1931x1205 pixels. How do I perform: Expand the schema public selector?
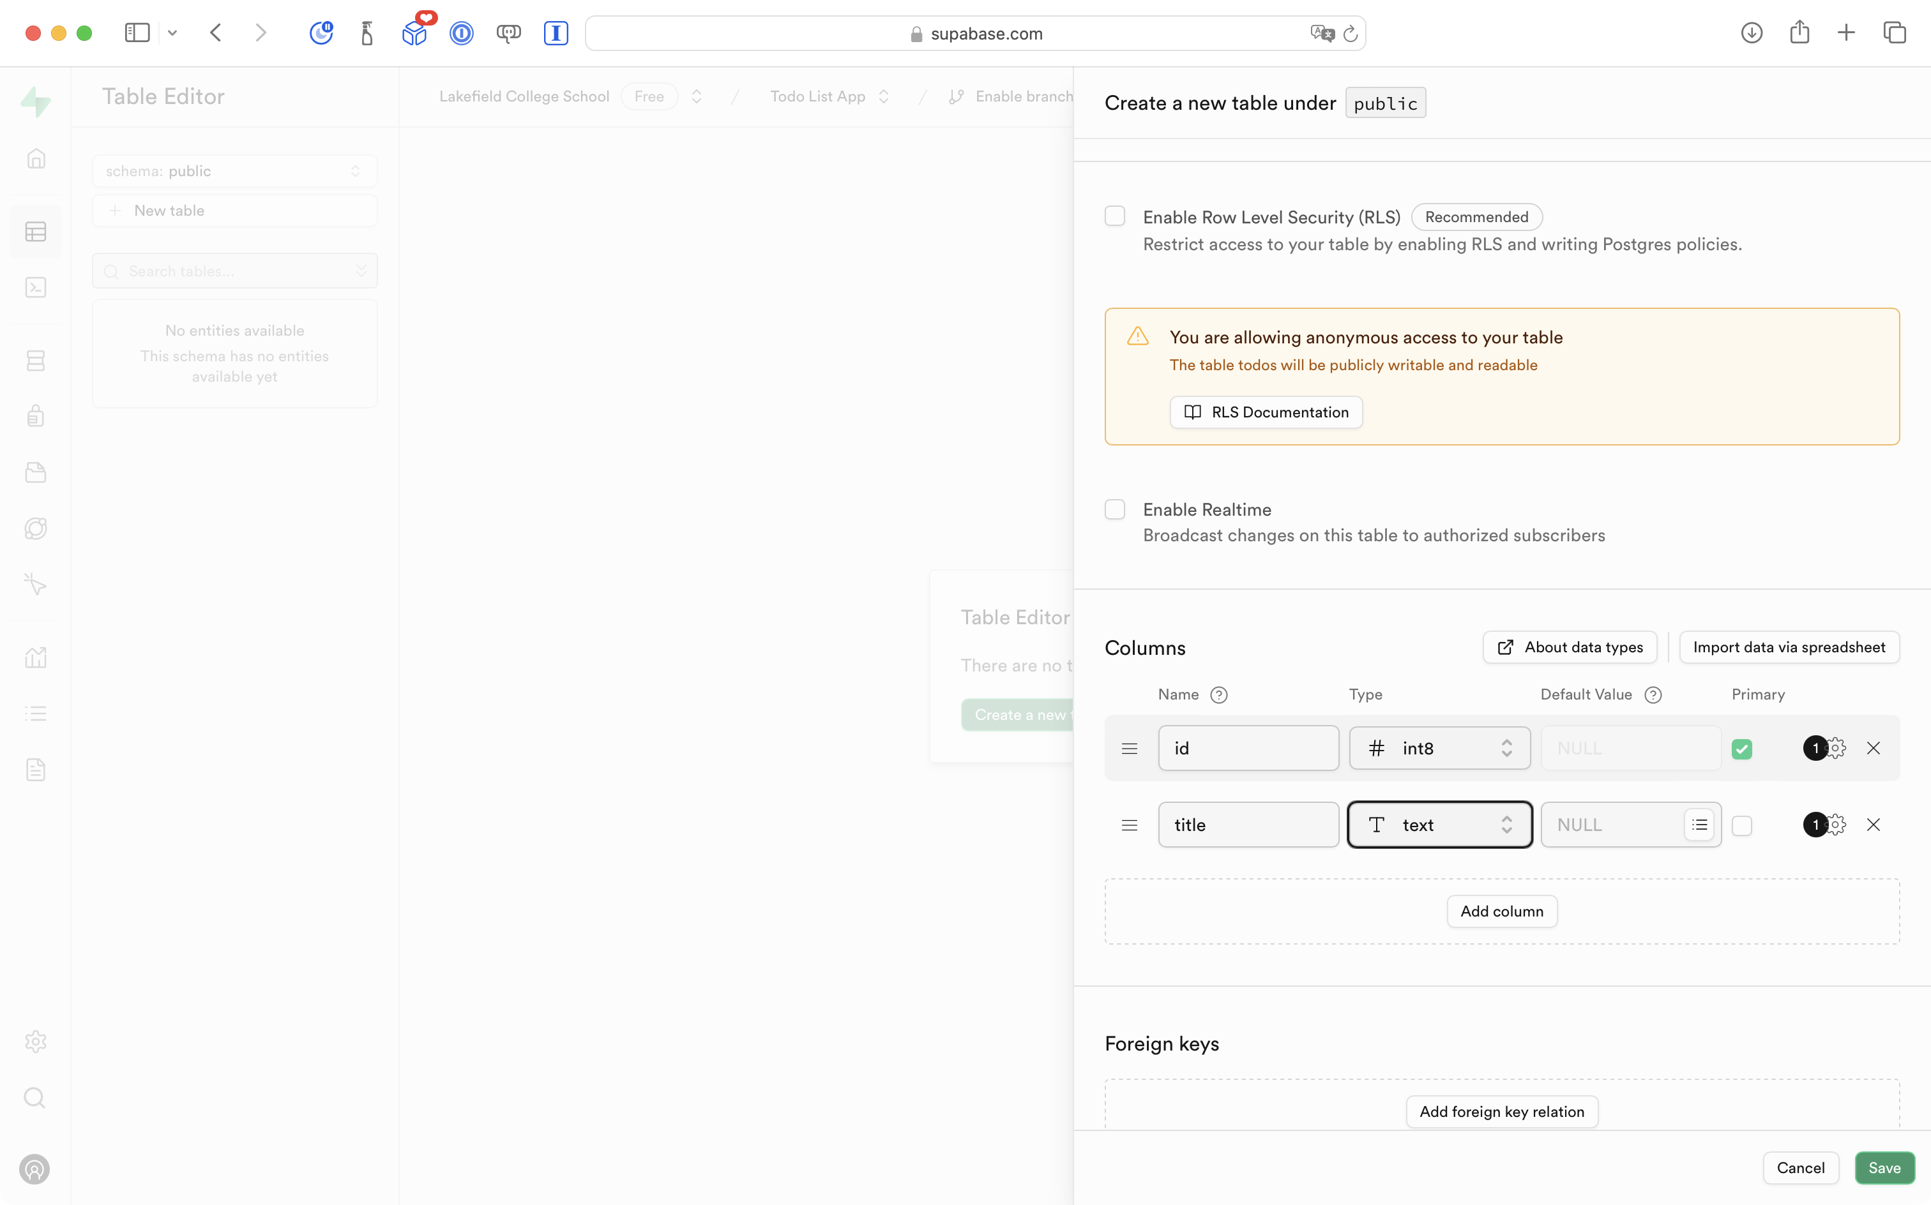click(234, 171)
